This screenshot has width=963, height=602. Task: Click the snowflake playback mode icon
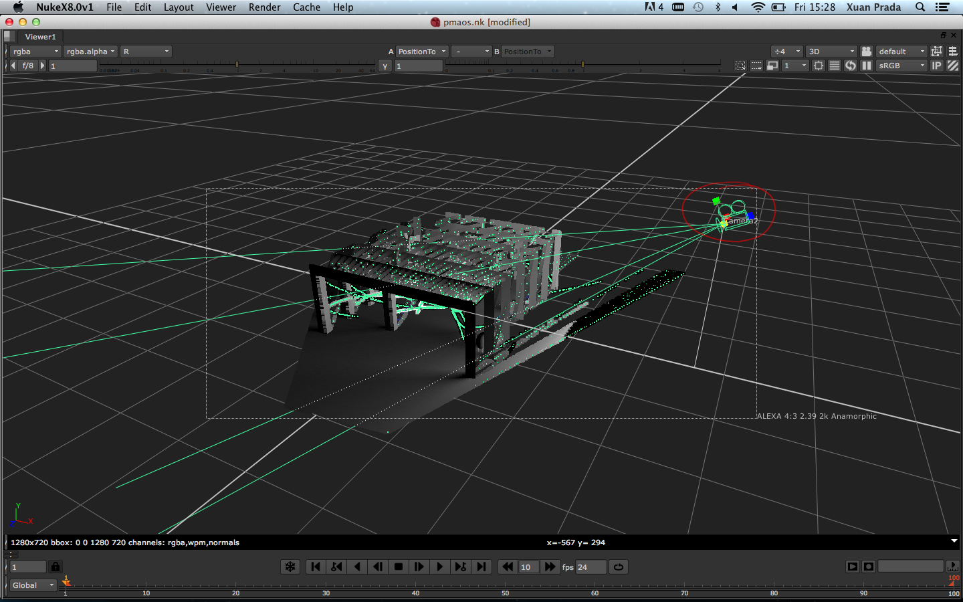tap(290, 567)
